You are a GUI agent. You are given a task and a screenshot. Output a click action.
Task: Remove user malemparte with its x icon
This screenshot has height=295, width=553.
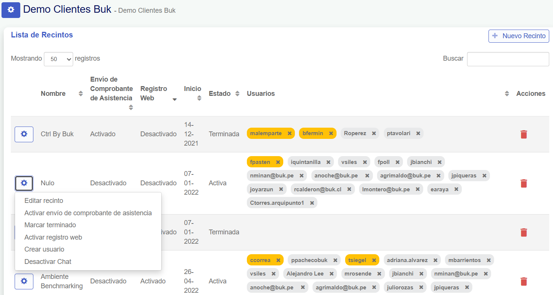click(x=290, y=133)
